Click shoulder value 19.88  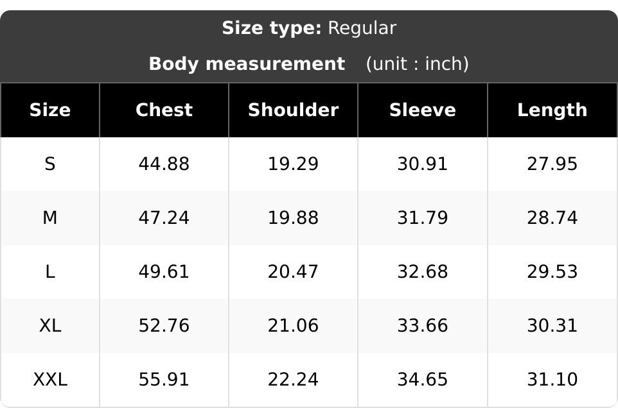[x=293, y=218]
